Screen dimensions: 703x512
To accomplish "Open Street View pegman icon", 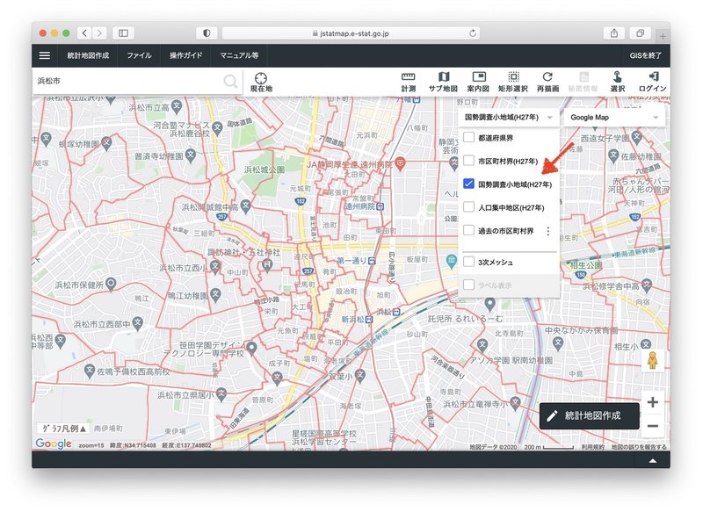I will (652, 361).
